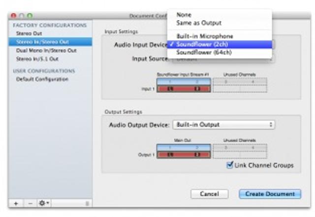Click USER CONFIGURATIONS section header

[x=44, y=71]
